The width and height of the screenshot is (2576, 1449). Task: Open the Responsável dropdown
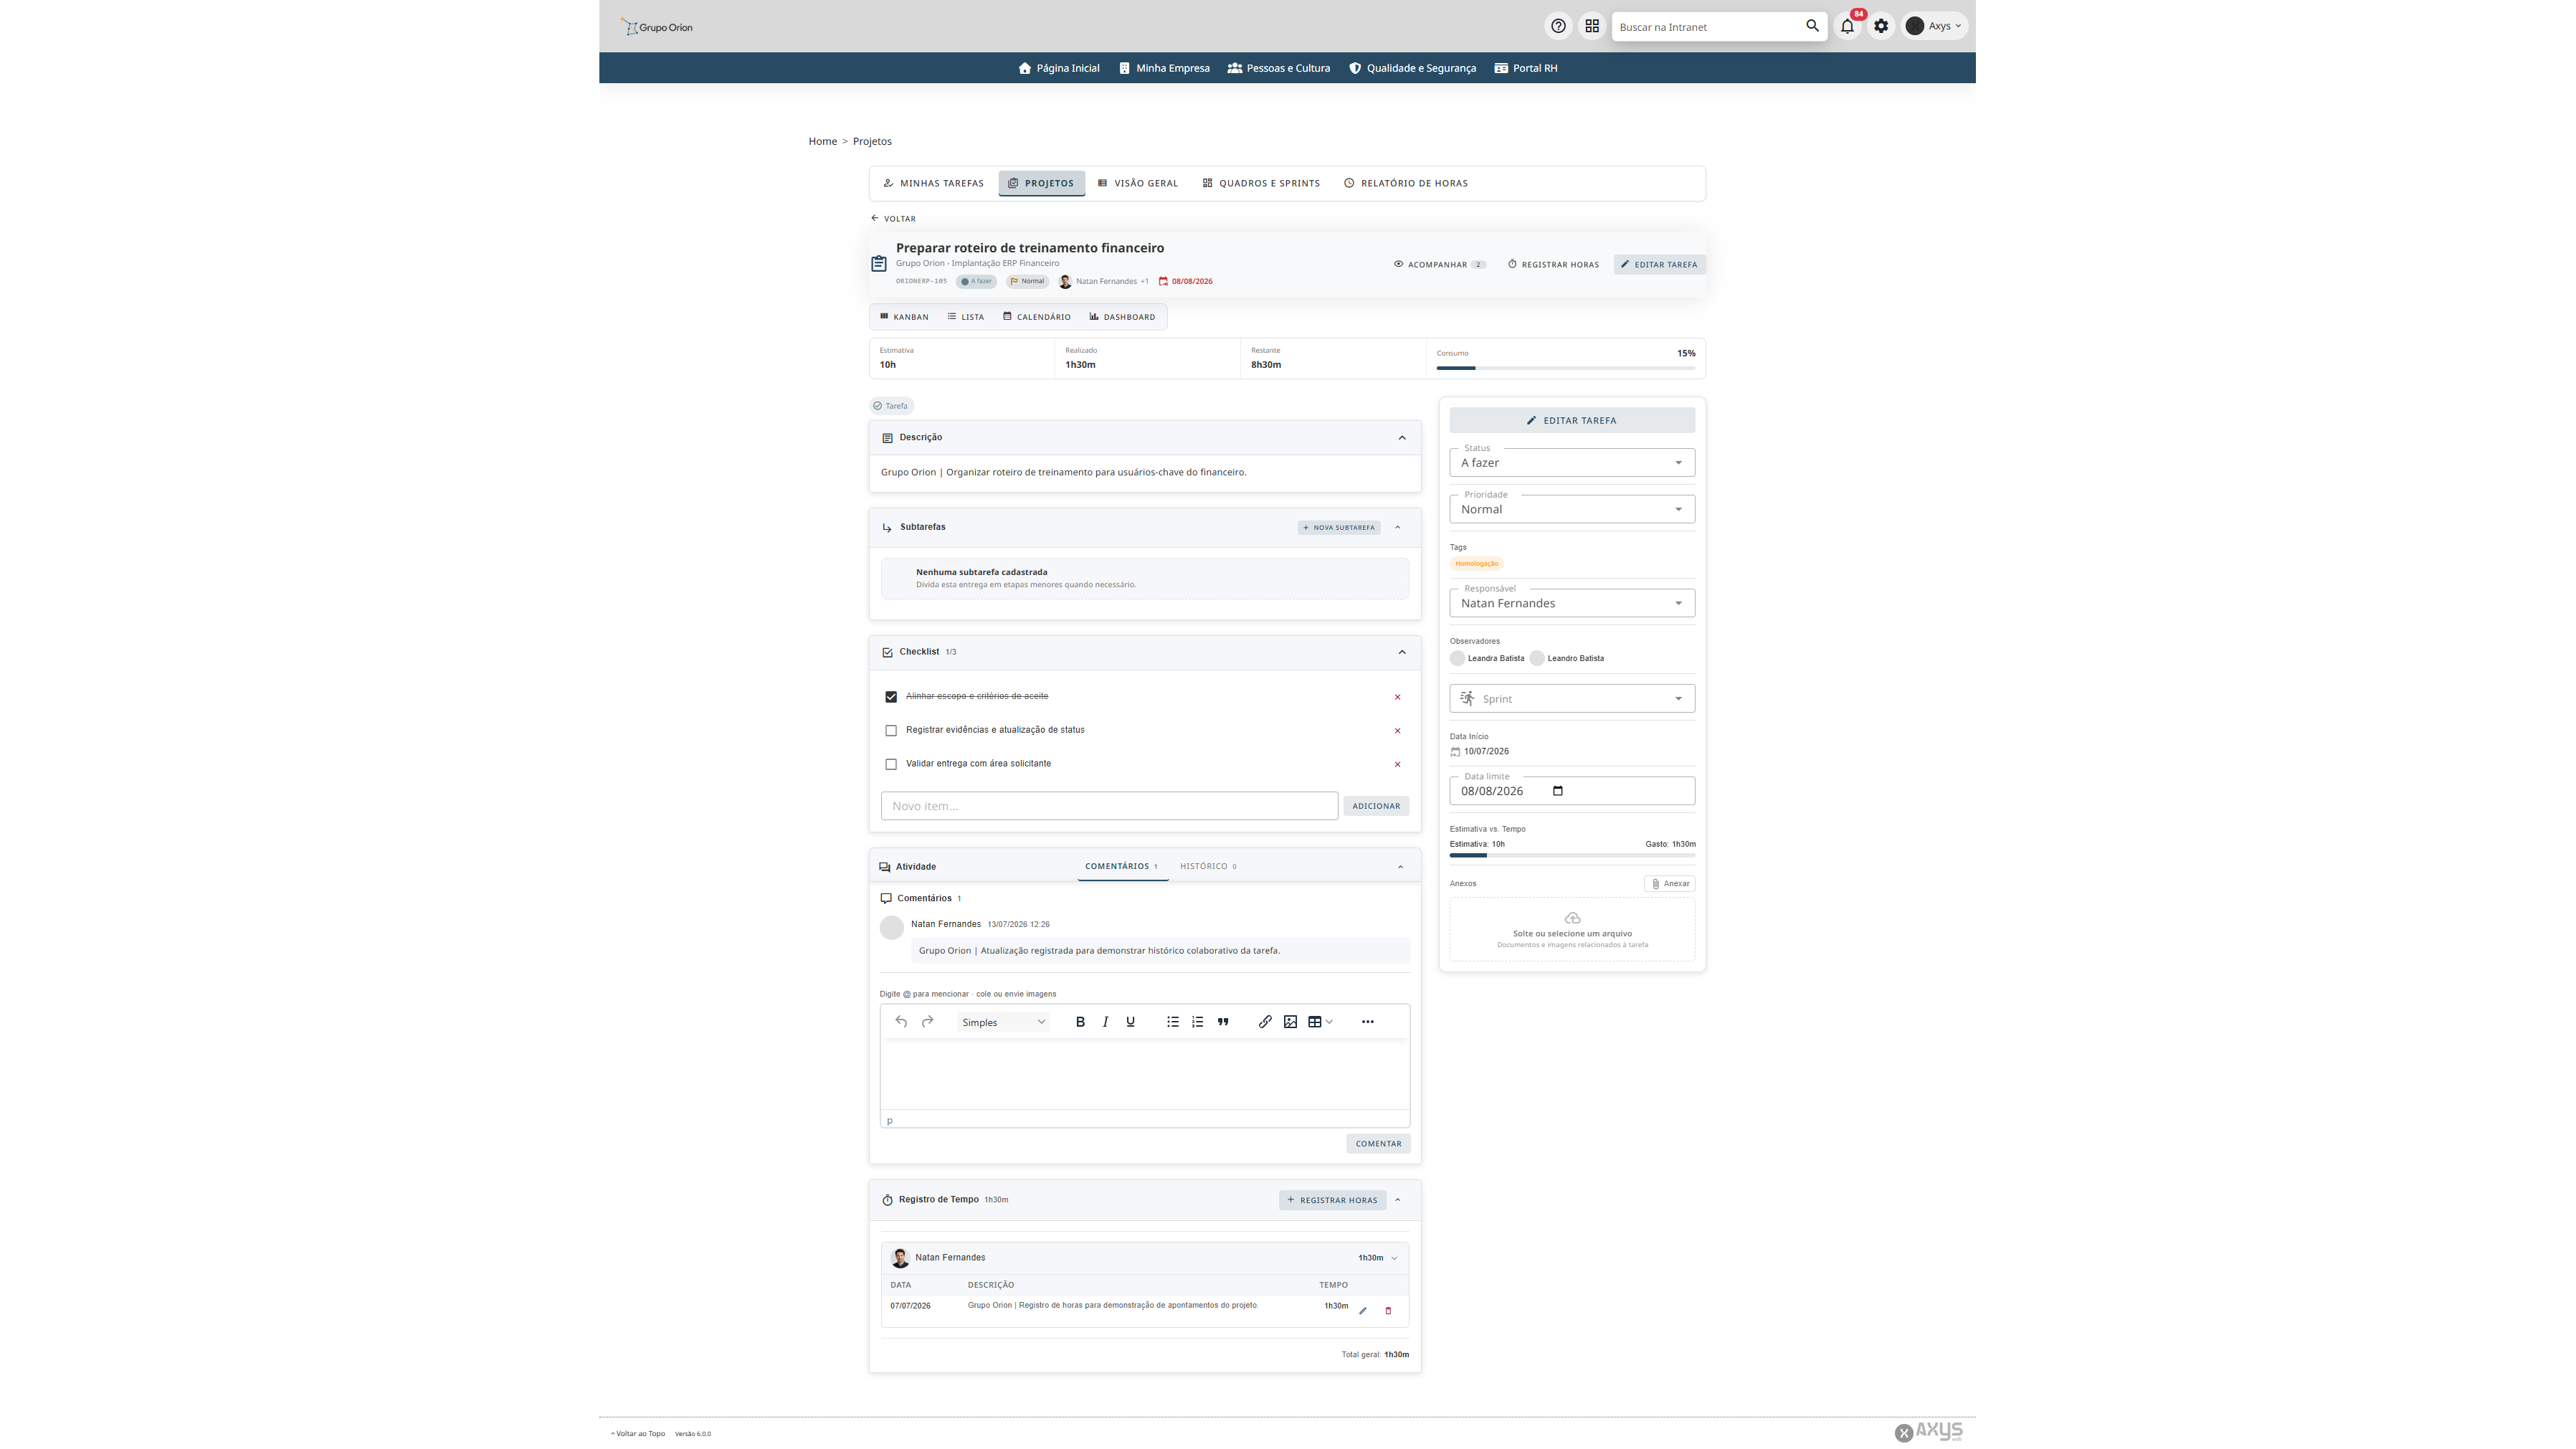point(1572,603)
